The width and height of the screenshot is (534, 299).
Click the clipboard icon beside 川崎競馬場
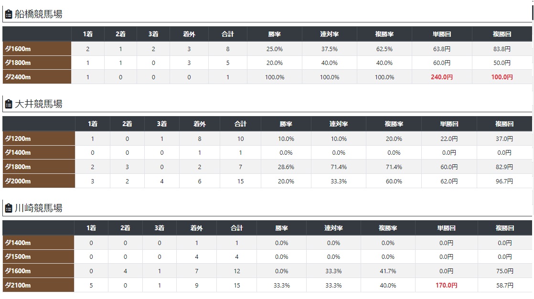pyautogui.click(x=8, y=208)
